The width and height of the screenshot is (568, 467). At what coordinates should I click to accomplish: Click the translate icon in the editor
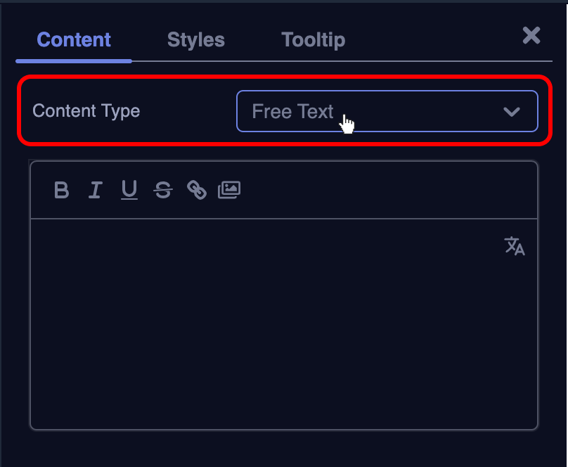[515, 246]
